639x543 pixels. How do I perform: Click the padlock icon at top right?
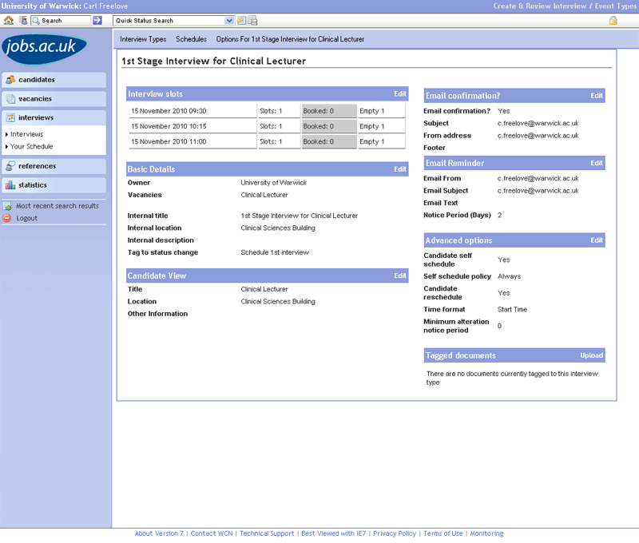[613, 20]
